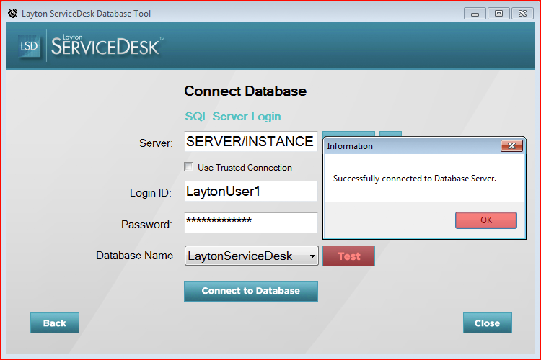Enable Use Trusted Connection checkbox
Image resolution: width=541 pixels, height=360 pixels.
coord(189,167)
